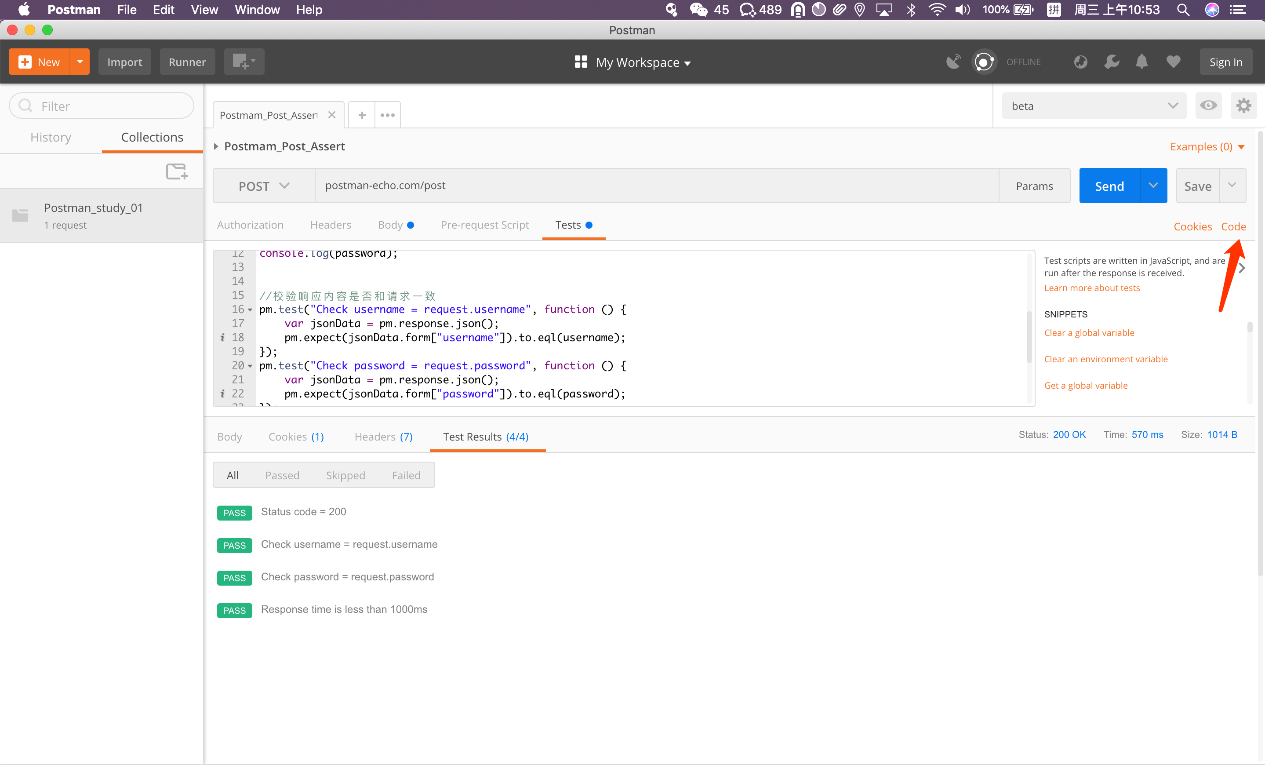Open Notification Center list icon
The height and width of the screenshot is (765, 1265).
tap(1238, 10)
